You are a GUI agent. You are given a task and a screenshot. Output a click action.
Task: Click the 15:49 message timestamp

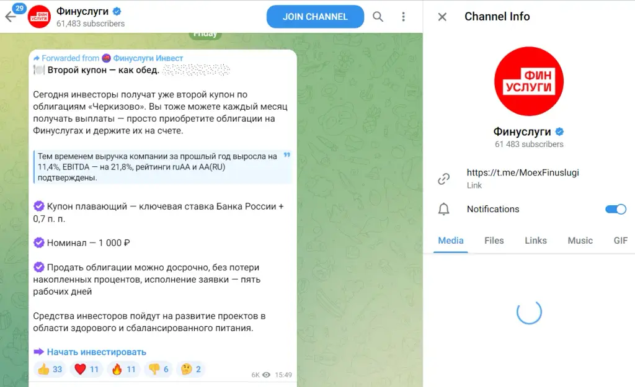click(283, 375)
